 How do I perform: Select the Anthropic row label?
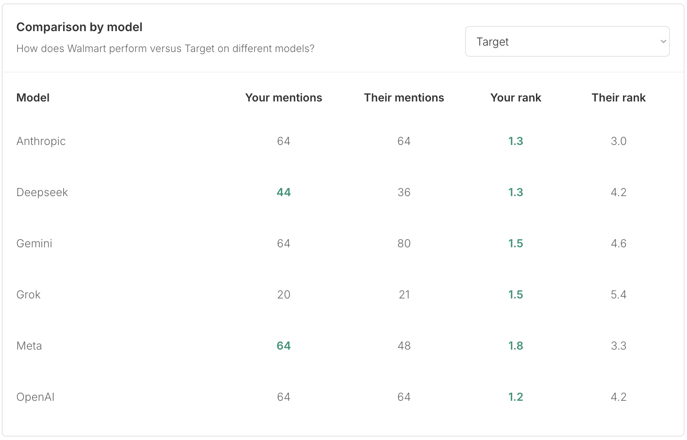tap(41, 141)
